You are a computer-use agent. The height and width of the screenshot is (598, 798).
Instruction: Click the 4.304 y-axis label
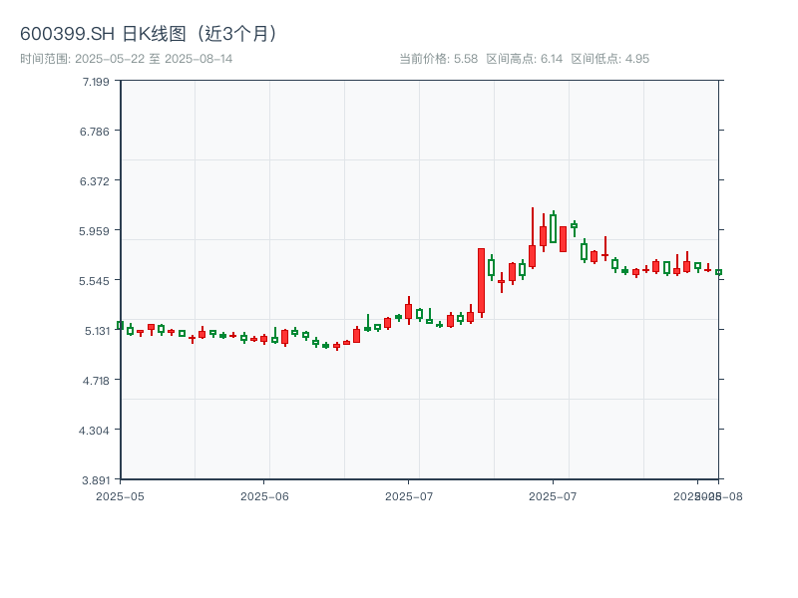click(x=94, y=431)
